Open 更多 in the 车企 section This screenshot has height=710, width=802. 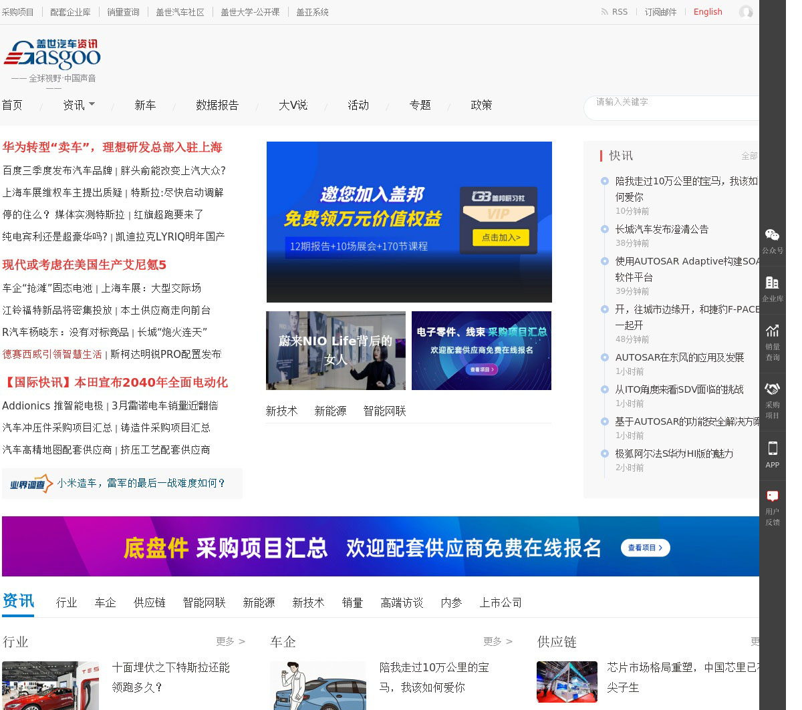tap(498, 641)
